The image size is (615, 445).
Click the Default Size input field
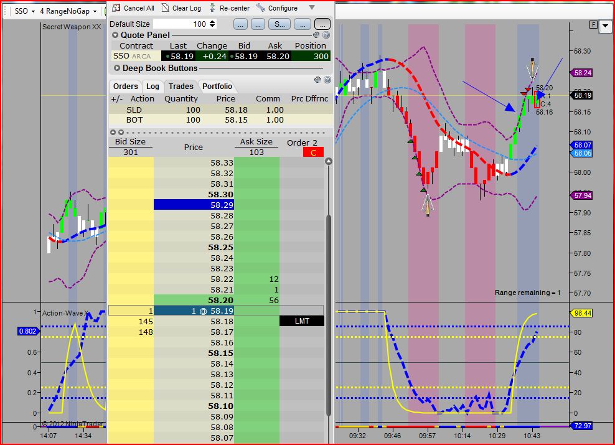[x=180, y=24]
